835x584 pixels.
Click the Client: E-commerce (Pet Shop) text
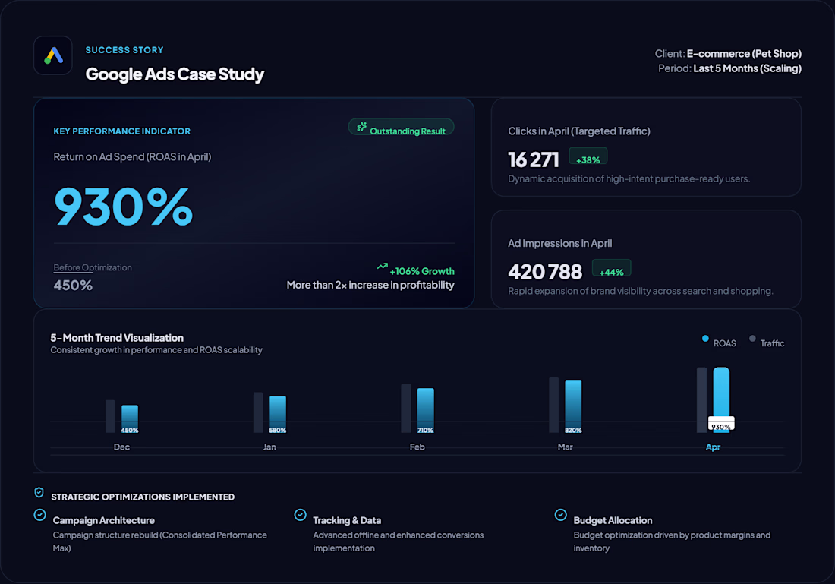(728, 54)
